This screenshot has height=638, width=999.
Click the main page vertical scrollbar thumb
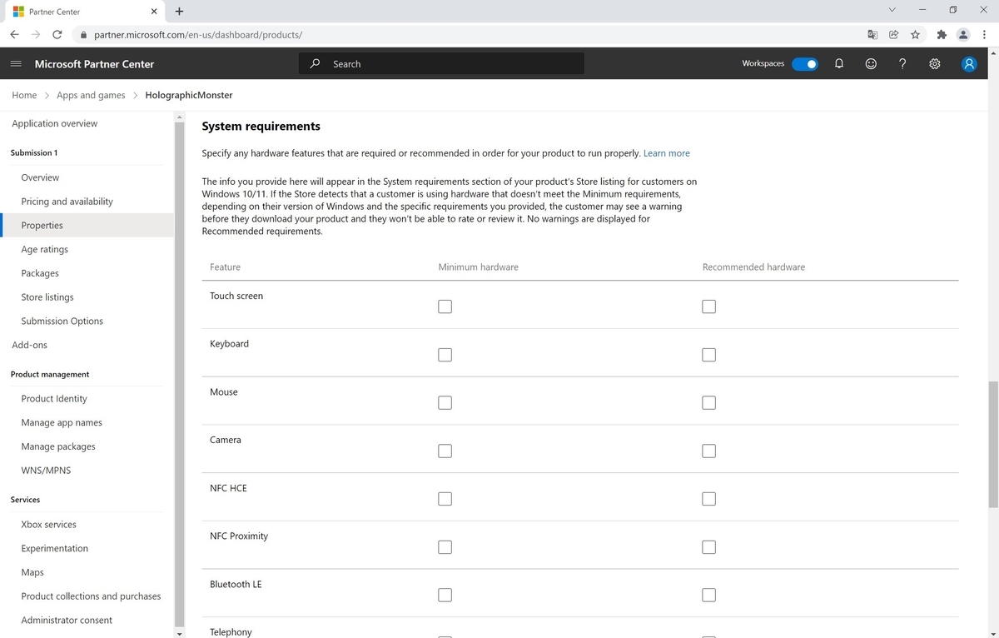point(992,444)
